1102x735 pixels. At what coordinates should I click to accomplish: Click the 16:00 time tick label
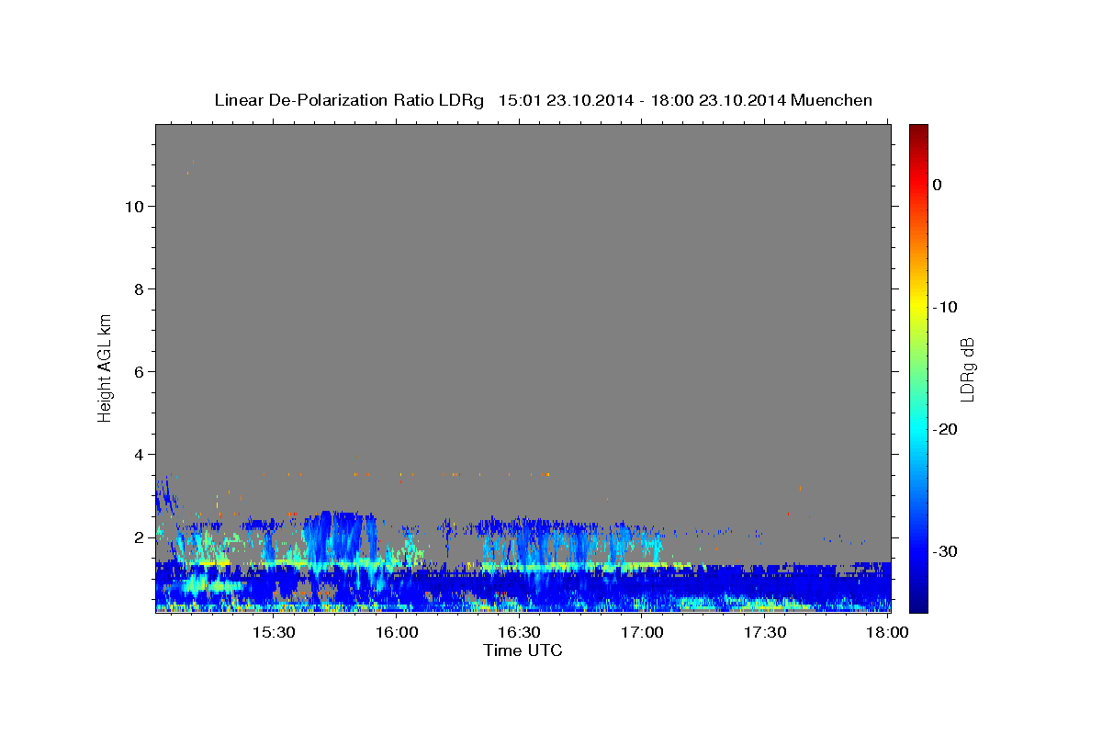(397, 633)
